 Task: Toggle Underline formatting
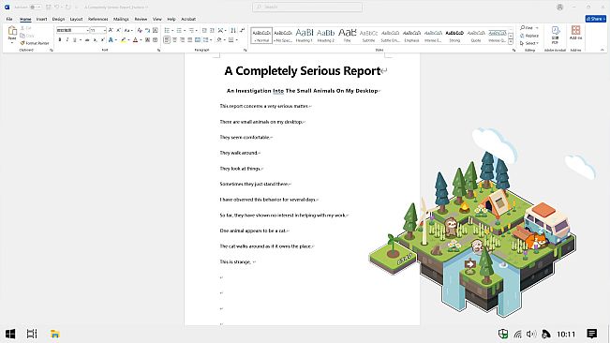click(75, 39)
